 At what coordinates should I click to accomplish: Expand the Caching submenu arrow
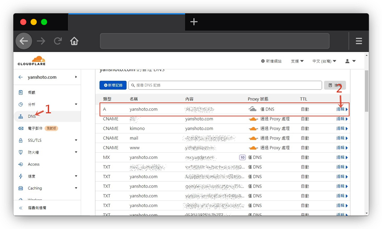pos(76,188)
